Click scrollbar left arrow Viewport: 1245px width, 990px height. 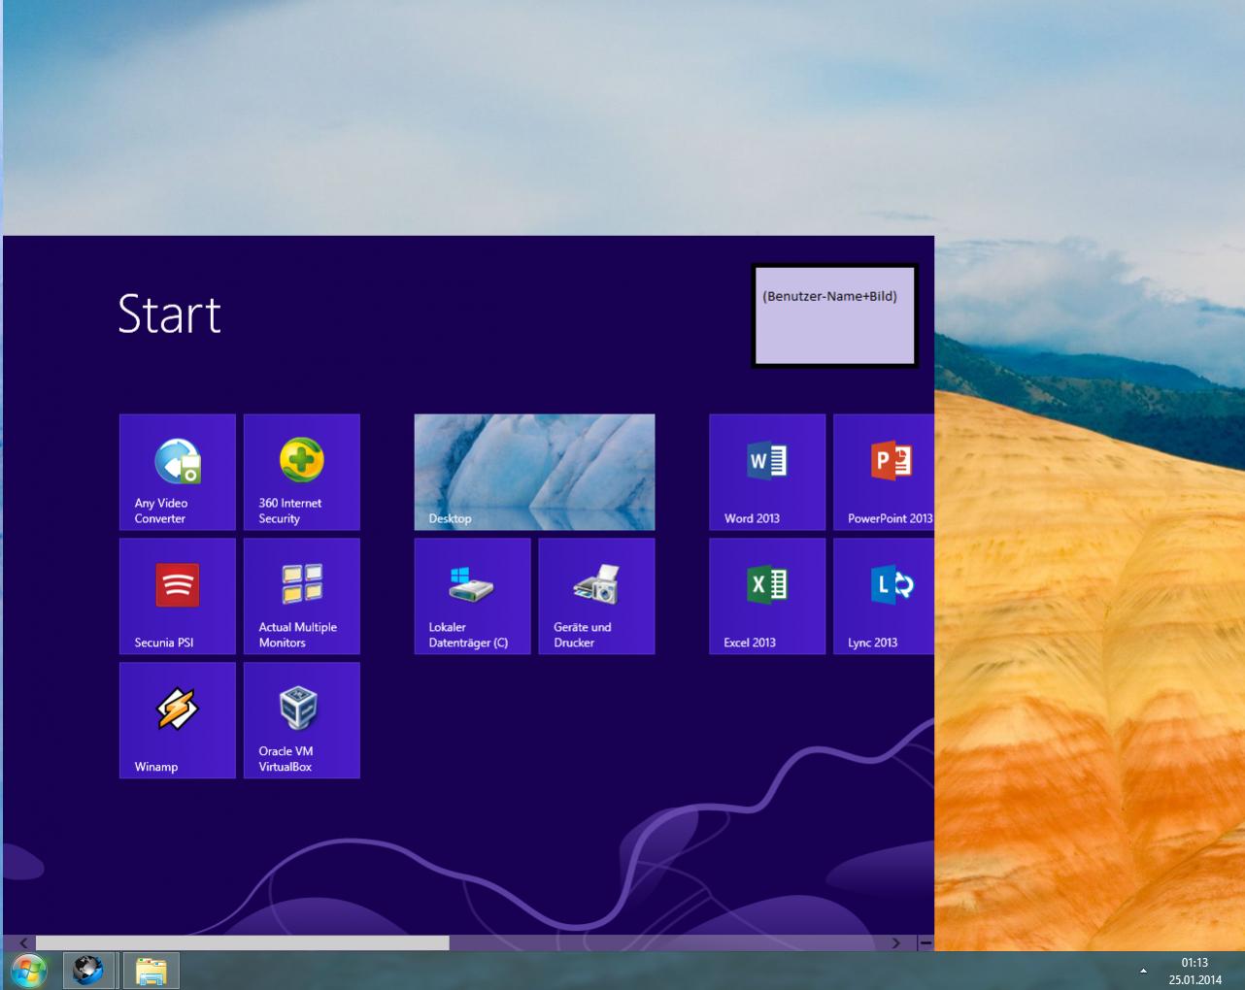[x=23, y=943]
